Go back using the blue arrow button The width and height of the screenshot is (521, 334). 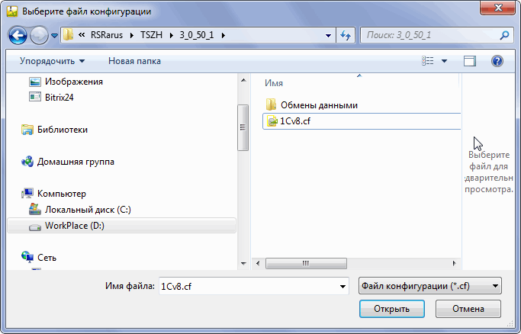click(18, 35)
